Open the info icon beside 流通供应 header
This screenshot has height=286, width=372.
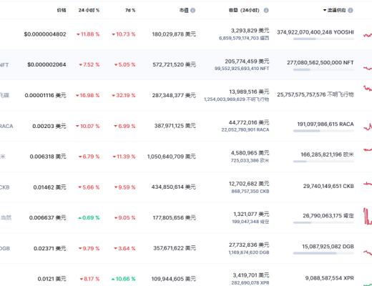(351, 10)
